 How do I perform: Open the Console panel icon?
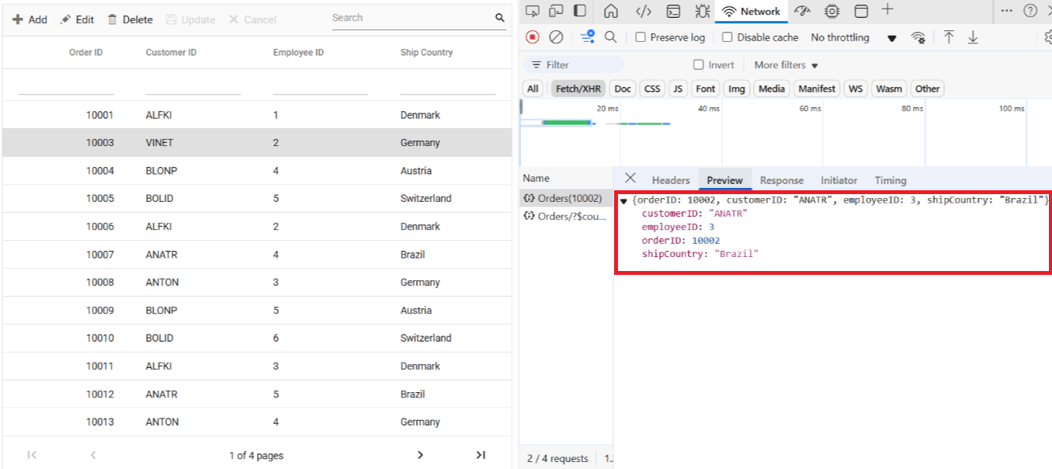[x=674, y=11]
